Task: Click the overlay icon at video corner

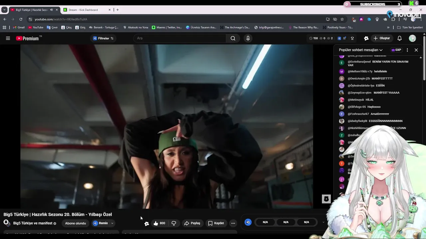Action: point(326,199)
